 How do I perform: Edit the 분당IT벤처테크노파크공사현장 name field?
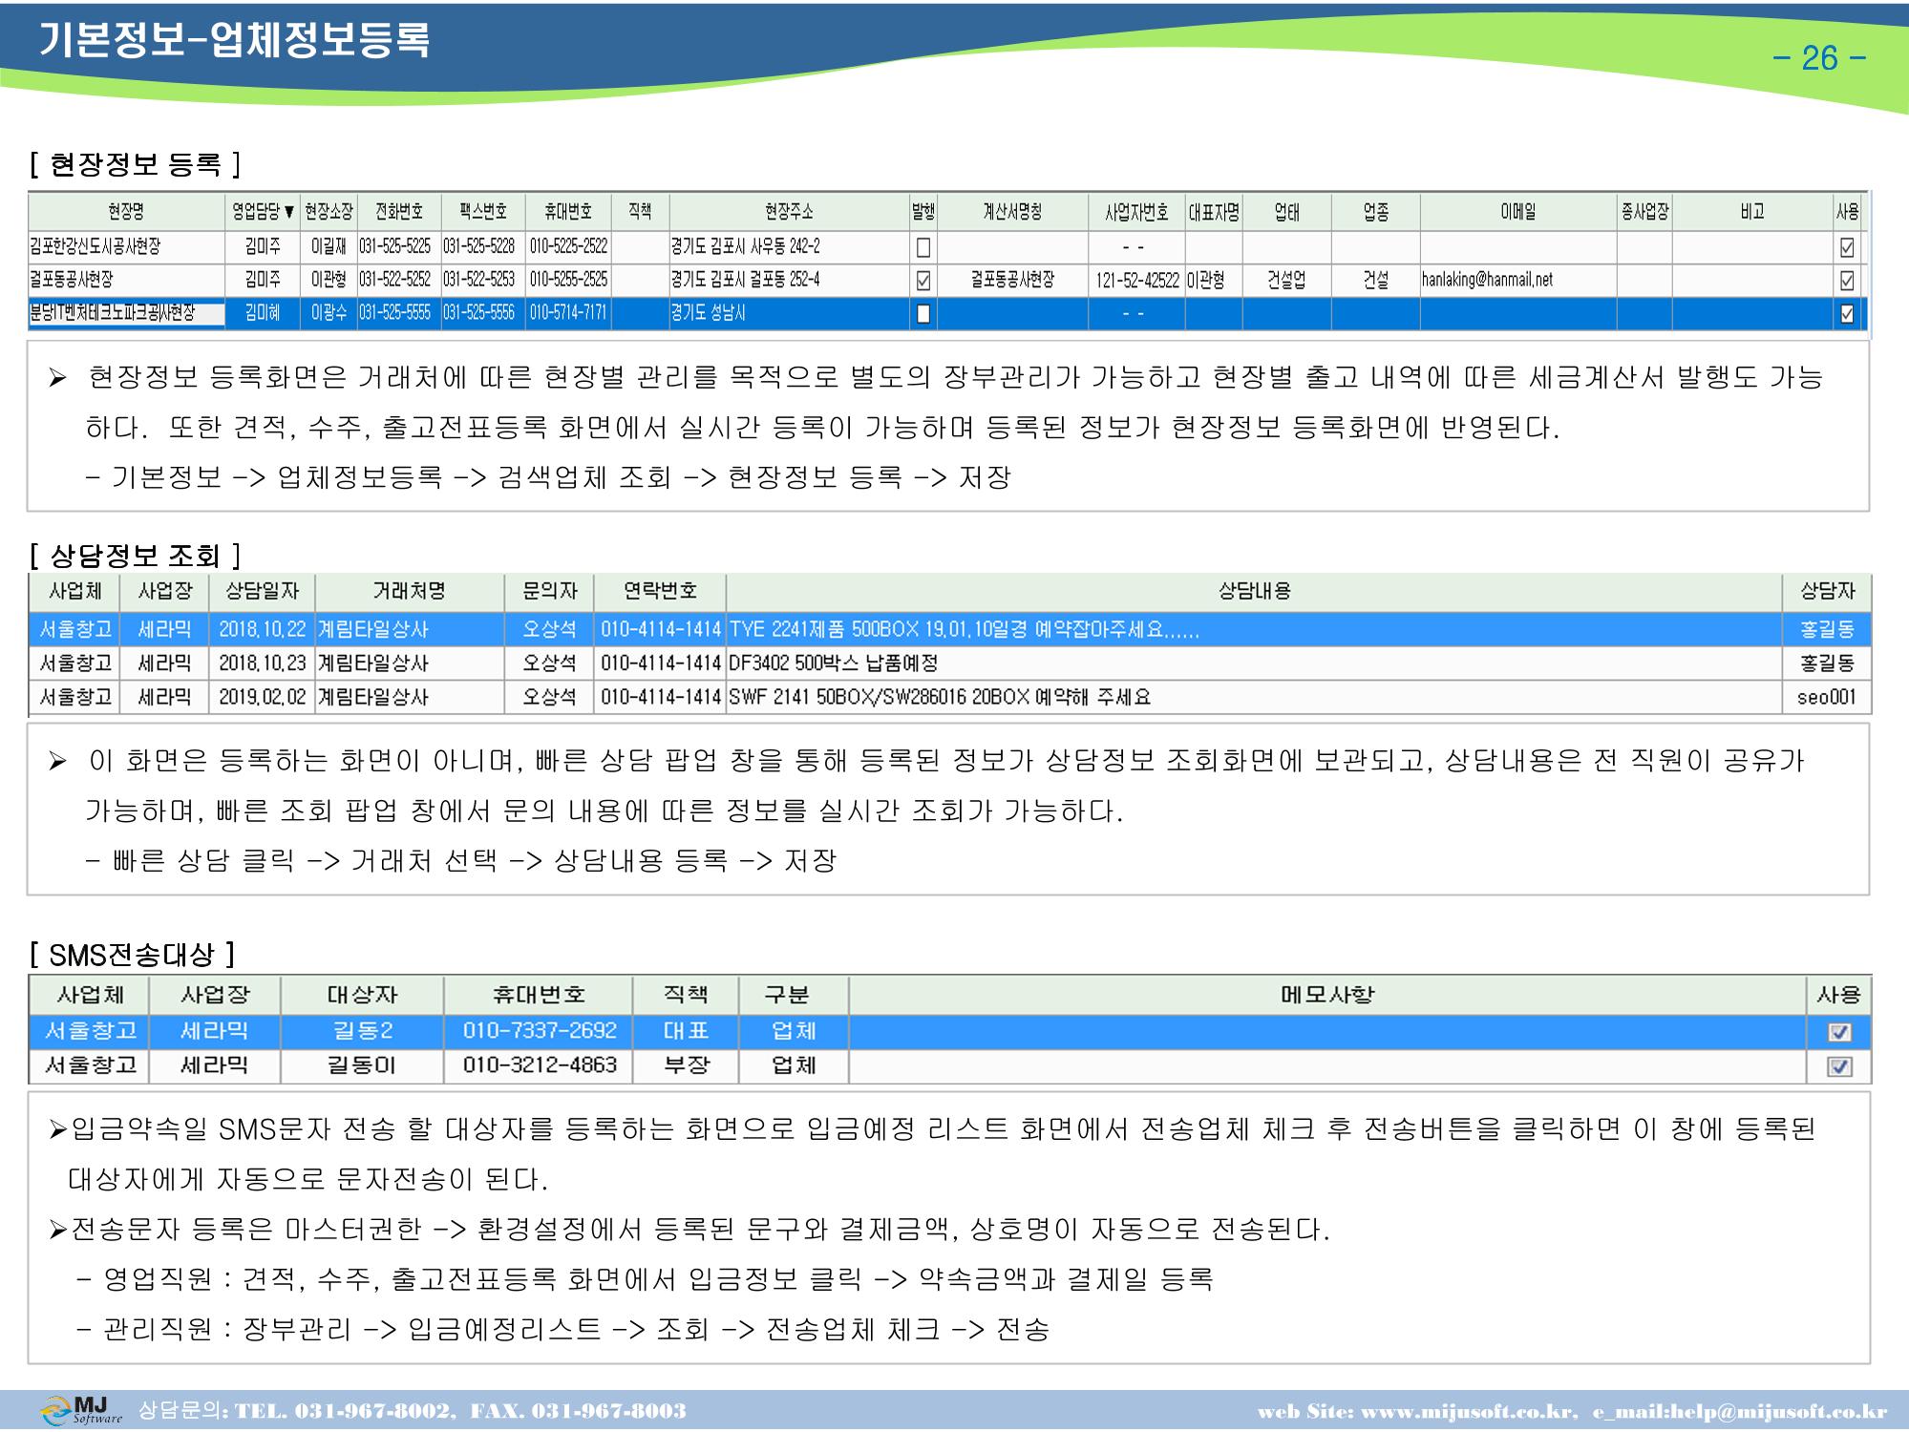(126, 313)
